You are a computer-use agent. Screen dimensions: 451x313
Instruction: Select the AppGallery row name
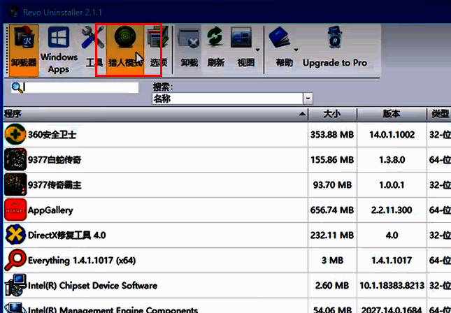[x=50, y=210]
